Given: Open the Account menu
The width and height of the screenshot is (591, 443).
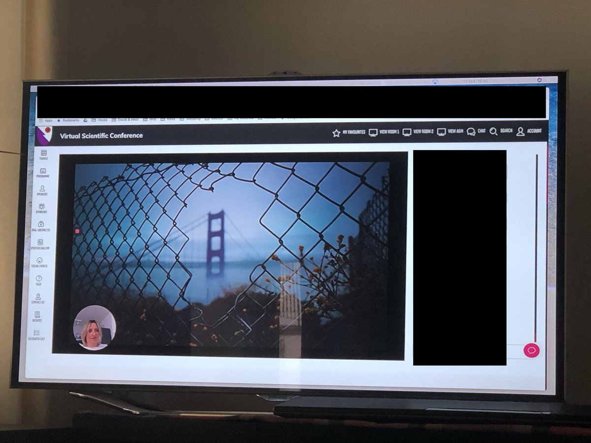Looking at the screenshot, I should point(529,131).
